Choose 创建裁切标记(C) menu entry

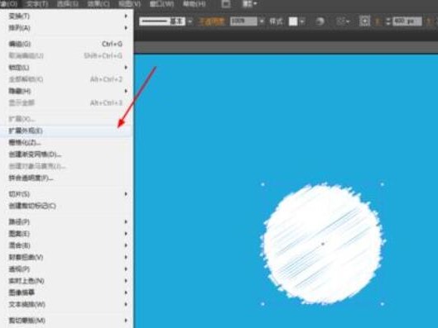[x=66, y=206]
